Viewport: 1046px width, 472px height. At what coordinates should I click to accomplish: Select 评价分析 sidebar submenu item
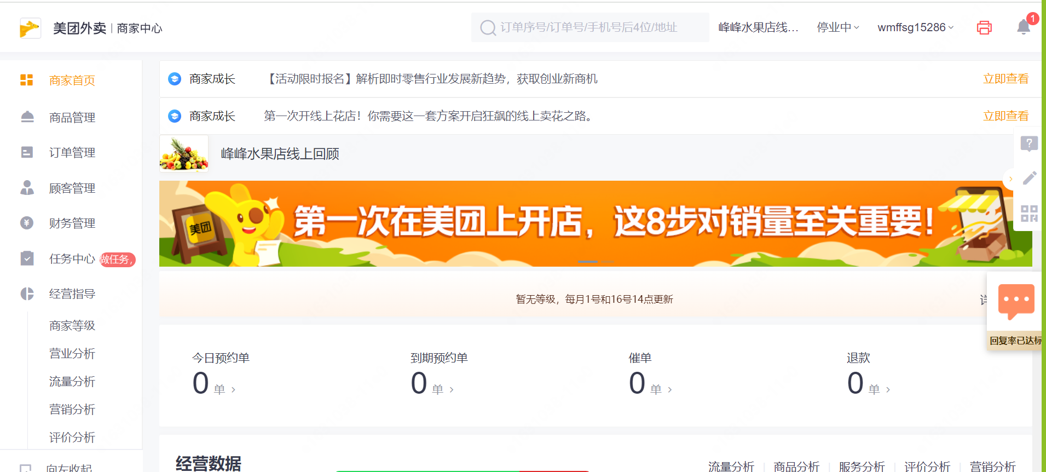pyautogui.click(x=72, y=438)
